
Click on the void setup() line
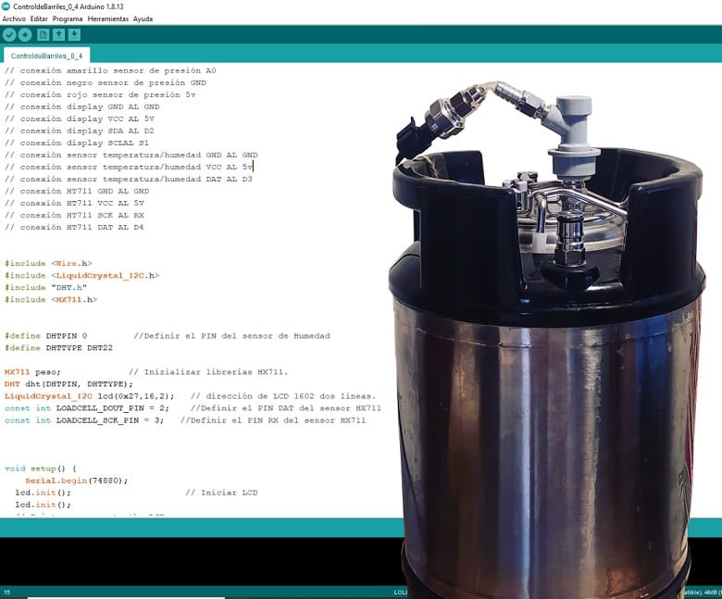41,468
